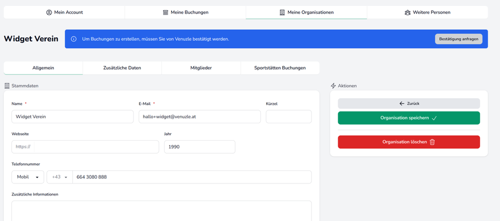The width and height of the screenshot is (500, 221).
Task: Click the Zusätzliche Informationen text area
Action: tap(161, 211)
